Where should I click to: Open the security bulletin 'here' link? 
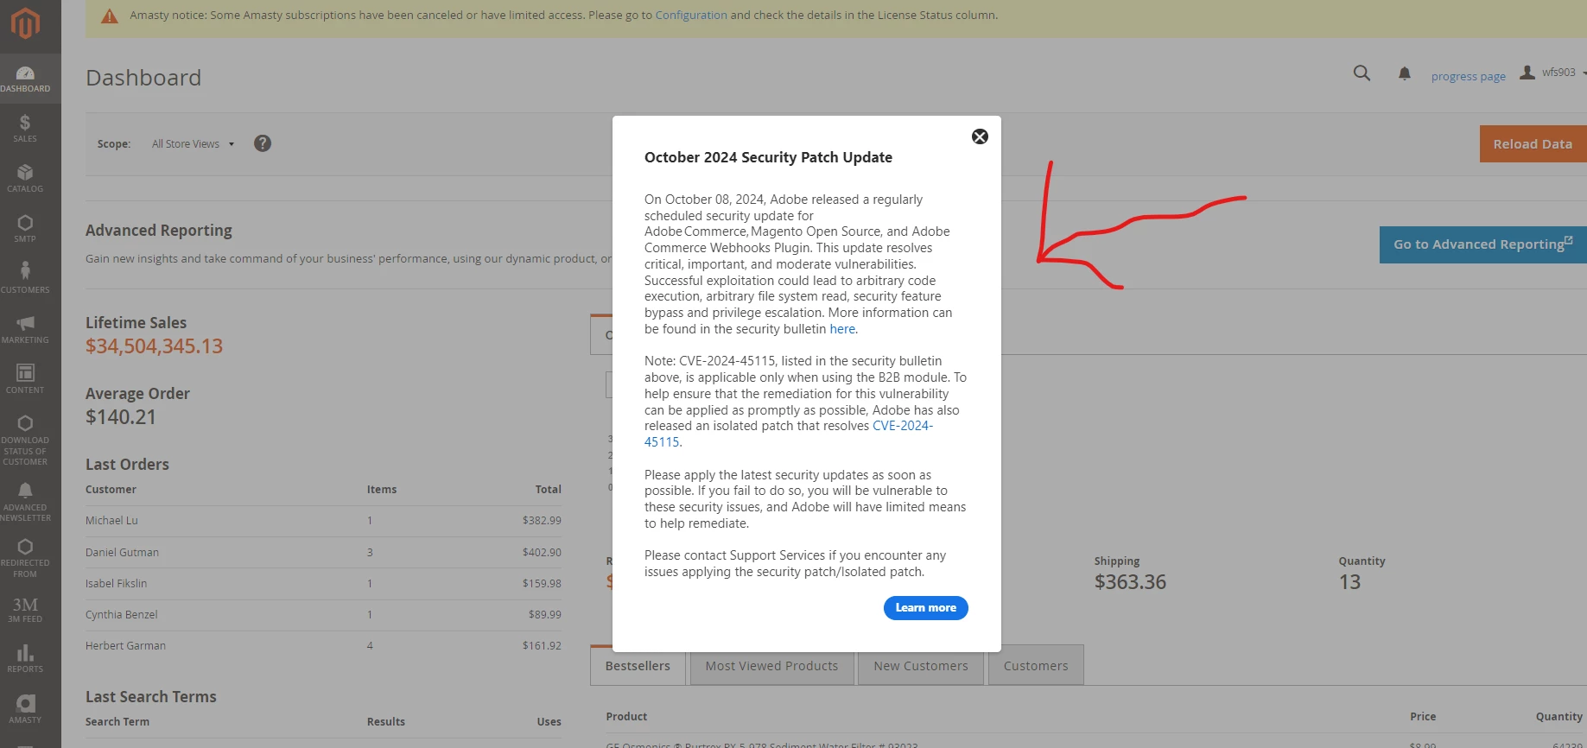842,329
